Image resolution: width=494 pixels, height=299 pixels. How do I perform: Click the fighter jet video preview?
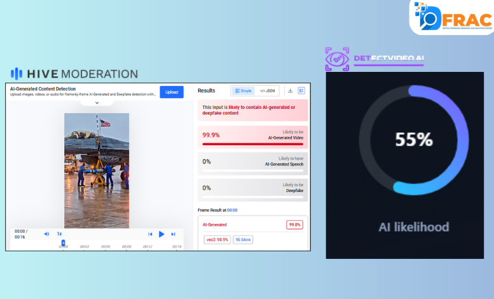click(97, 170)
